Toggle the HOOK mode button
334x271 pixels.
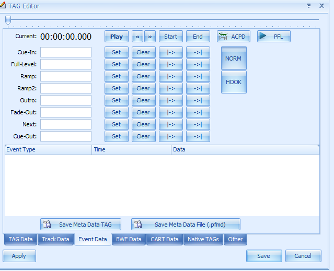coord(233,82)
